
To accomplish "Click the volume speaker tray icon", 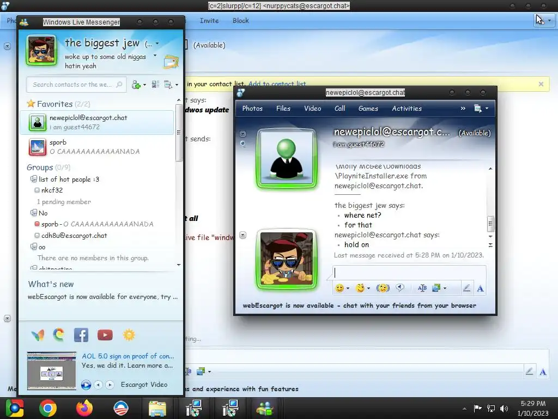I will pos(504,409).
